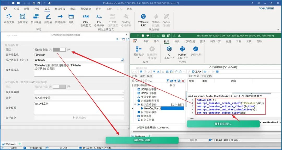This screenshot has width=282, height=150.
Task: Open CAN bus simulation (CAN总线仿真)
Action: pyautogui.click(x=86, y=20)
